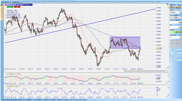Click the Buy 1 Market button
Viewport: 182px width, 101px height.
pyautogui.click(x=176, y=41)
